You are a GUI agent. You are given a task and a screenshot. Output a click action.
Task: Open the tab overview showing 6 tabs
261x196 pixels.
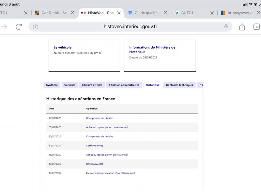[x=256, y=27]
